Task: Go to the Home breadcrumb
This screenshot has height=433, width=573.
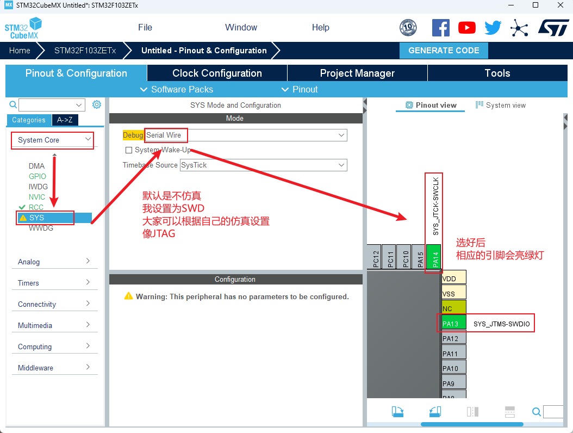Action: [x=20, y=51]
